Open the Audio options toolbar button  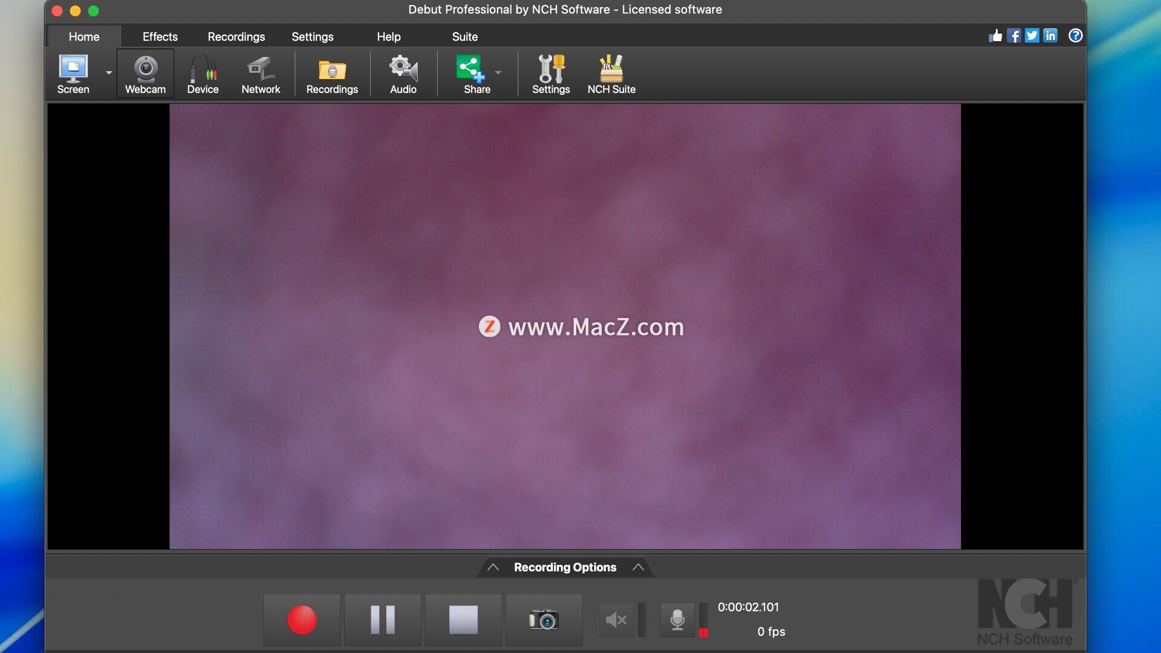pos(403,74)
